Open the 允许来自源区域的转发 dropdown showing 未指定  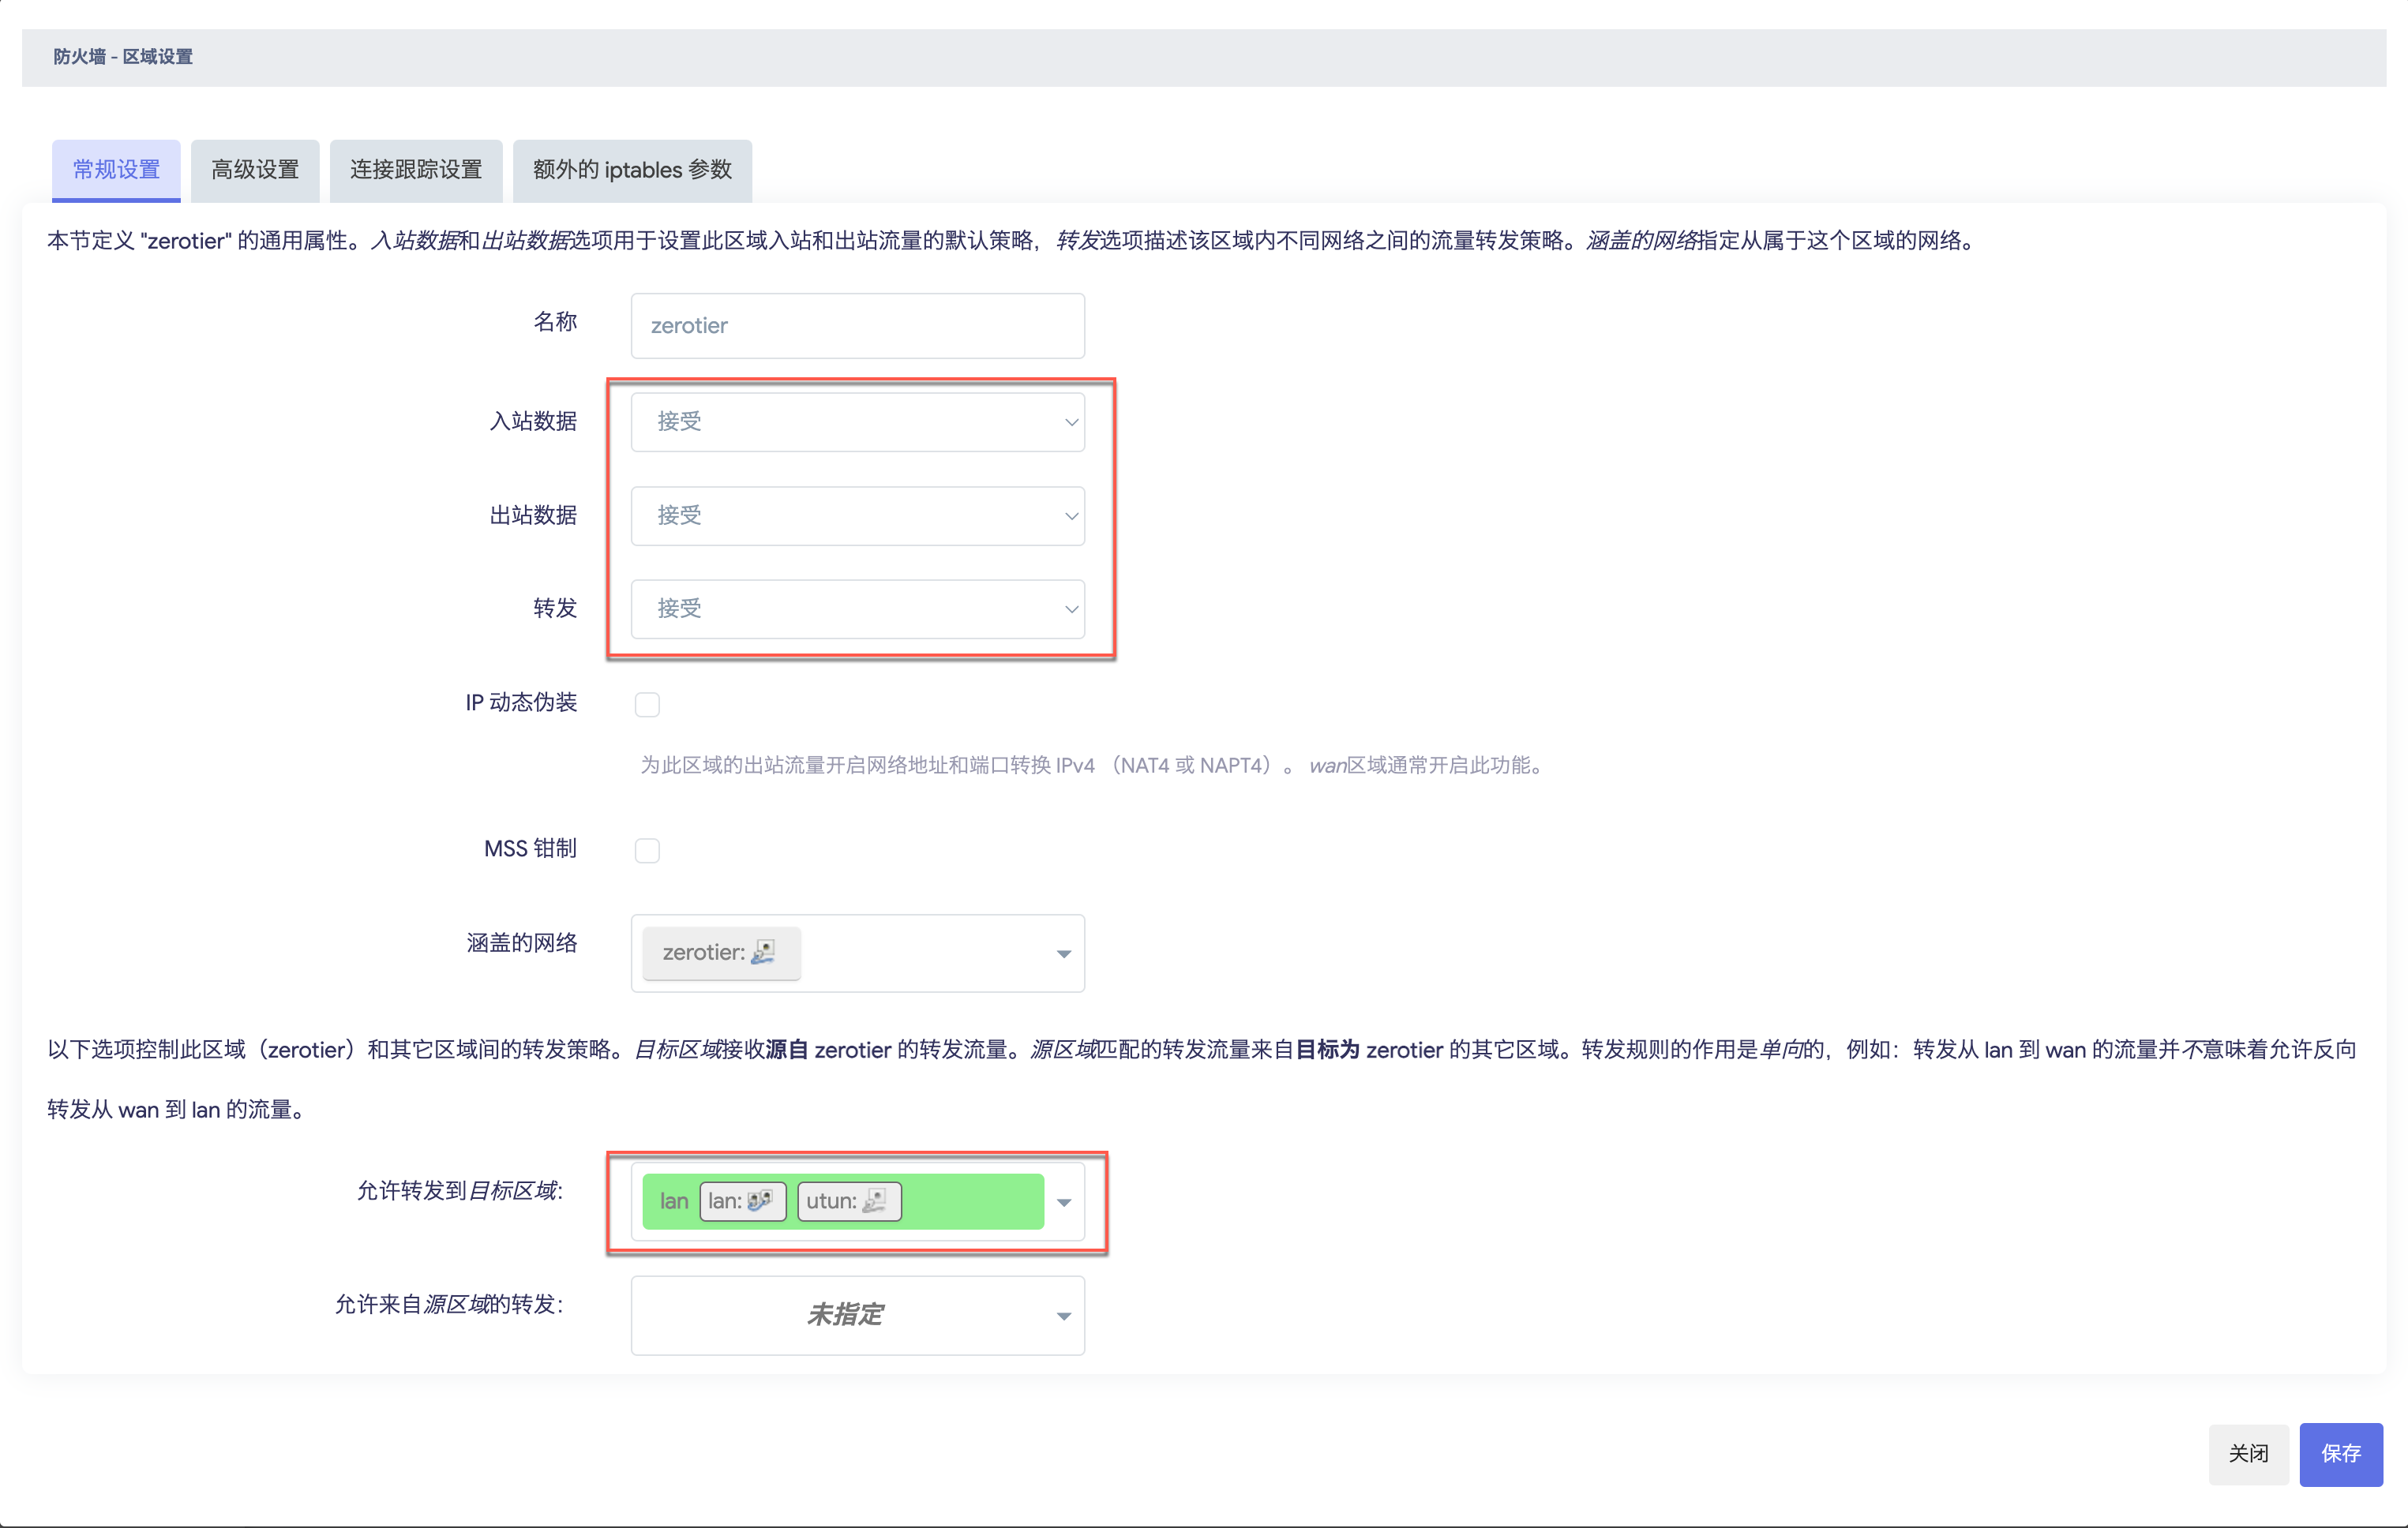coord(857,1316)
